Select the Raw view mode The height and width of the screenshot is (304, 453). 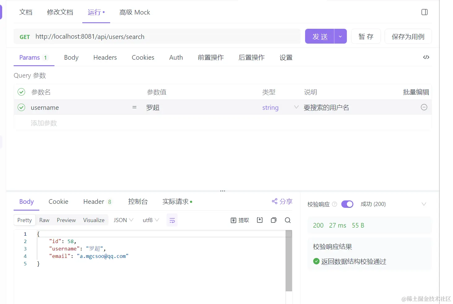(44, 220)
